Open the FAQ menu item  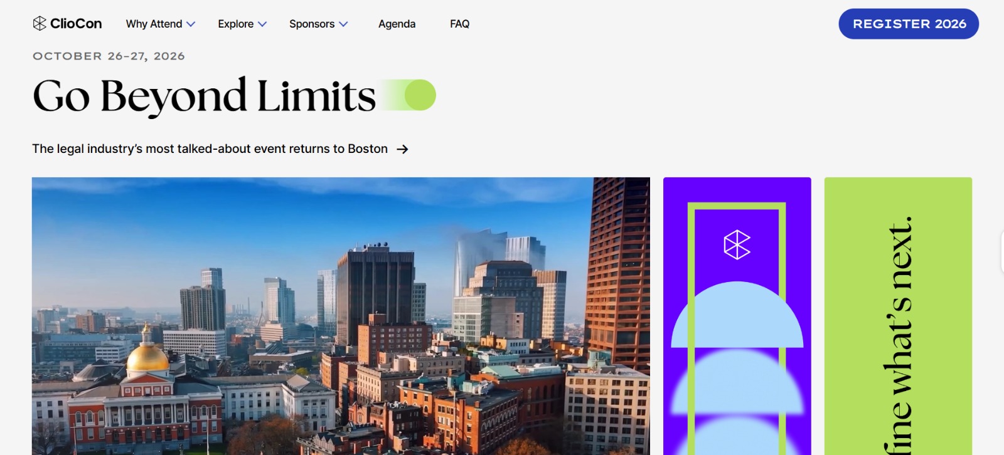tap(459, 24)
